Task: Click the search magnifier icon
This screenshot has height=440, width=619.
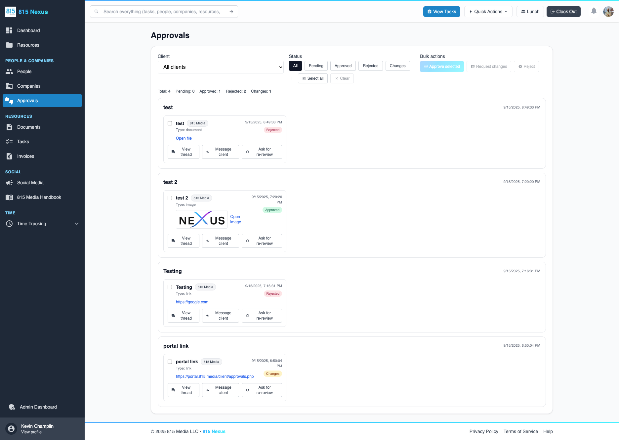Action: coord(97,12)
